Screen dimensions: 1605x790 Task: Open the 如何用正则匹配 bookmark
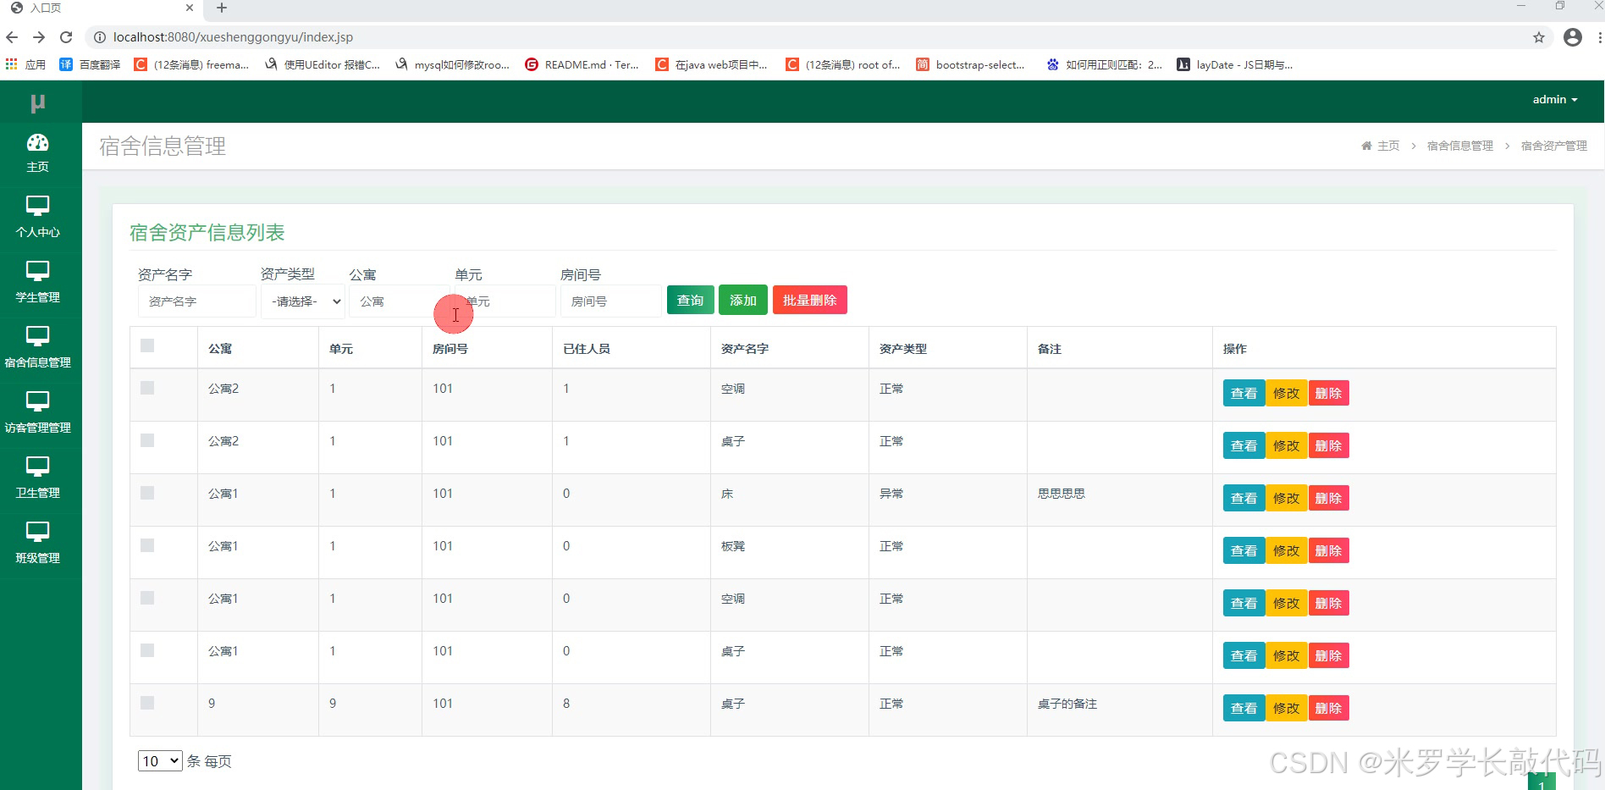pos(1105,64)
